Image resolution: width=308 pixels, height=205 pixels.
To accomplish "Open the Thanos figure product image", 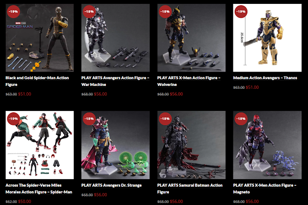I will (268, 38).
